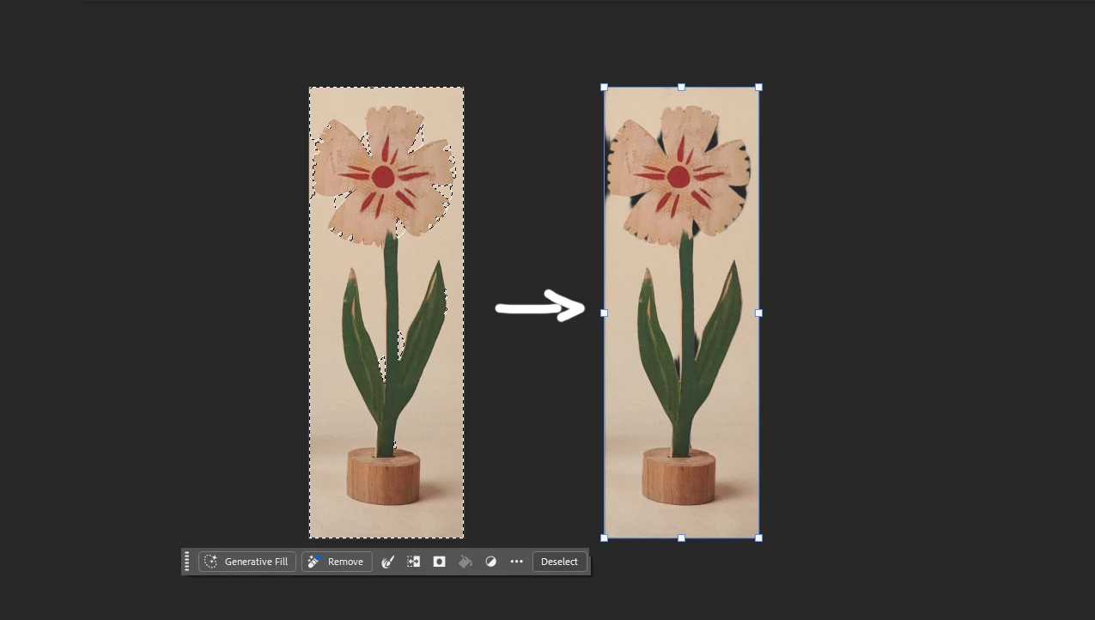Click the paint bucket fill icon
Screen dimensions: 1095x620
tap(465, 562)
